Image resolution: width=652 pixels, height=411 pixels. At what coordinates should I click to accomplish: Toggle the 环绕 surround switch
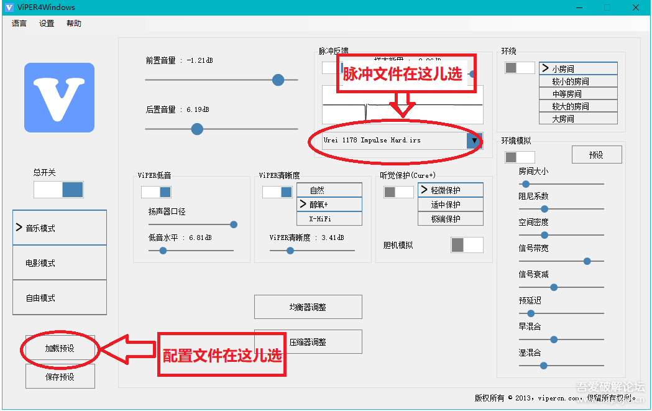[520, 68]
